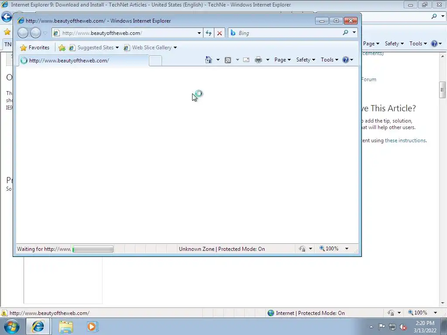Expand the feeds dropdown arrow in front window

[237, 60]
